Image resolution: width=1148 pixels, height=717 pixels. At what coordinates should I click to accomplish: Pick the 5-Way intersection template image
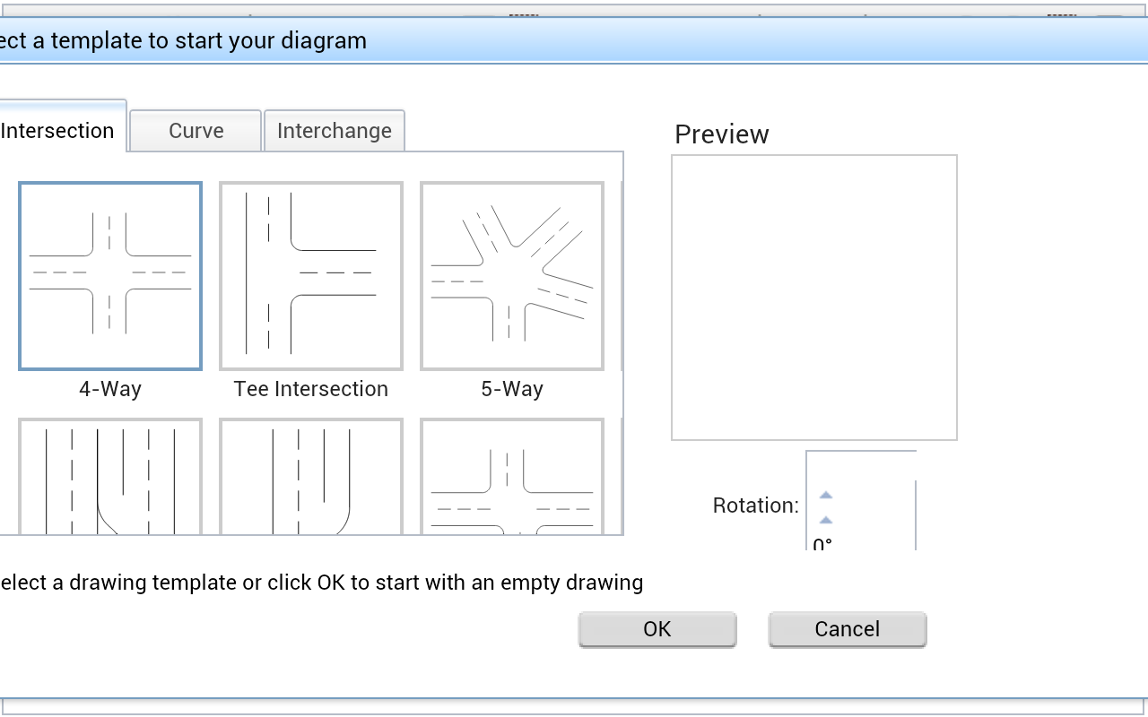512,276
